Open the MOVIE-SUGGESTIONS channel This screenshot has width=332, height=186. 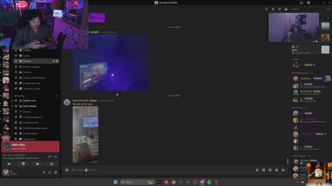coord(36,78)
